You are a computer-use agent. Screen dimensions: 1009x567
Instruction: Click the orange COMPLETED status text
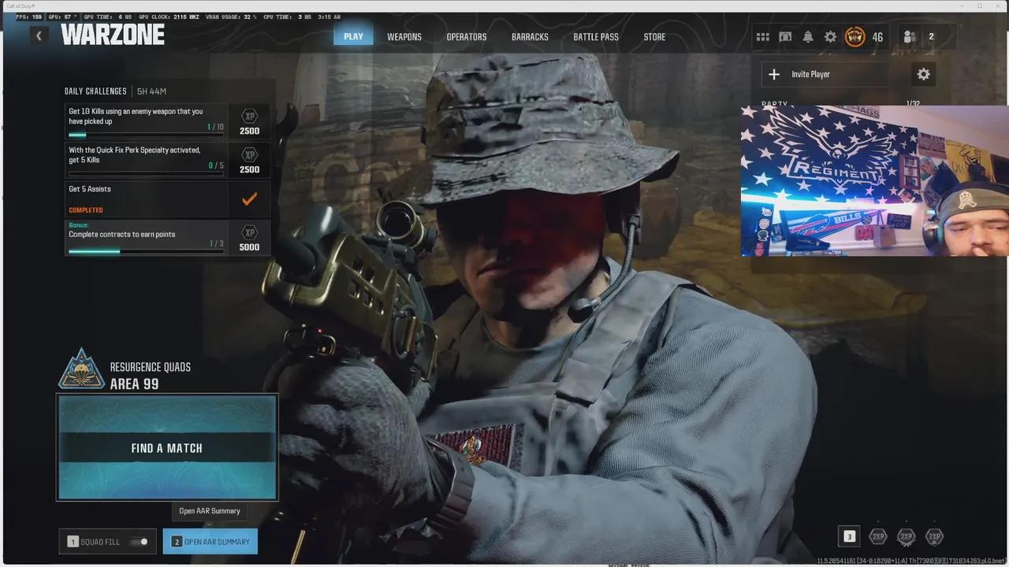(86, 210)
